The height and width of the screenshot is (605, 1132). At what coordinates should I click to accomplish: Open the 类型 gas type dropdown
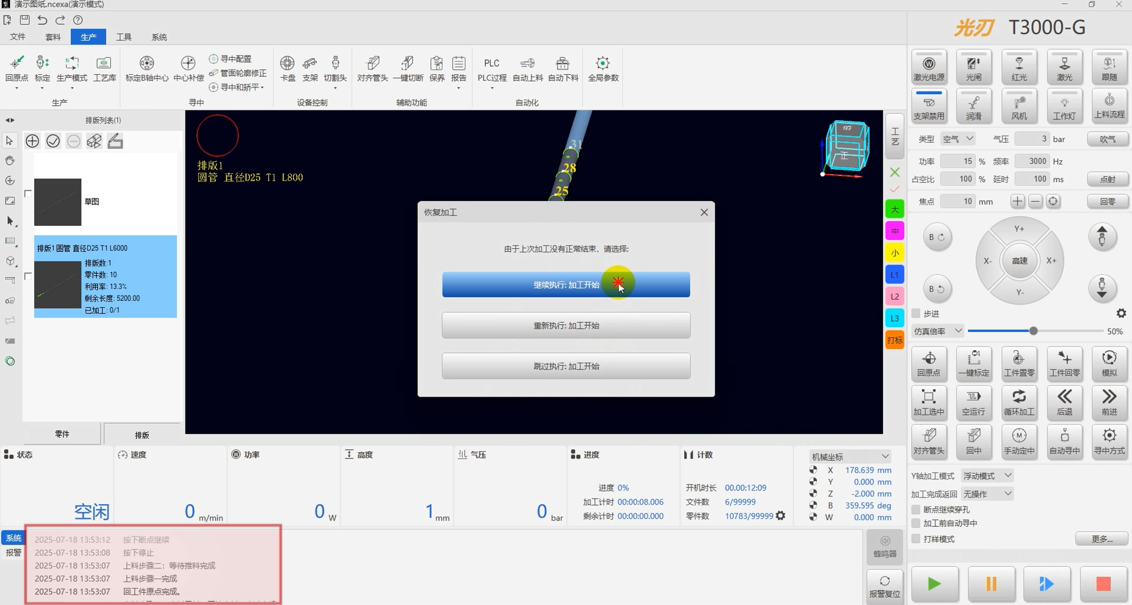coord(958,139)
